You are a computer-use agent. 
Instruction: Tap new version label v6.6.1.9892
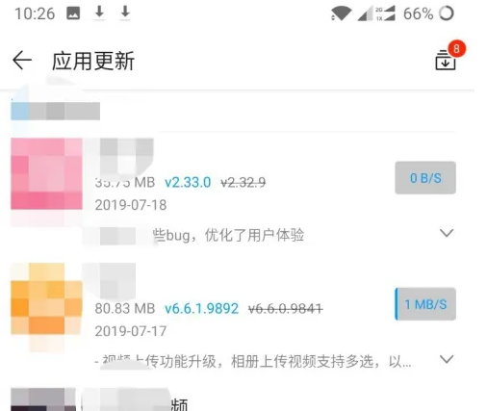[x=201, y=309]
